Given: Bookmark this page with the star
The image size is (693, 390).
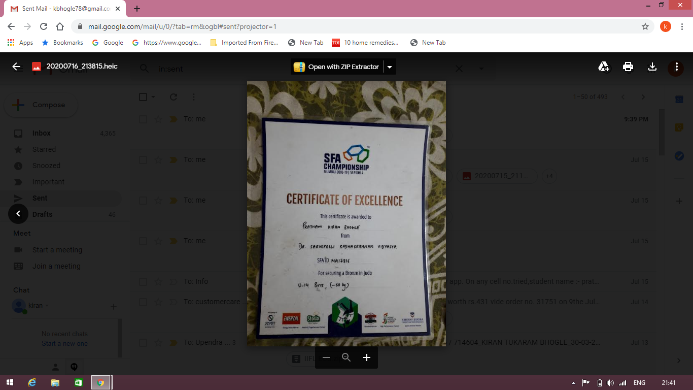Looking at the screenshot, I should click(x=645, y=26).
